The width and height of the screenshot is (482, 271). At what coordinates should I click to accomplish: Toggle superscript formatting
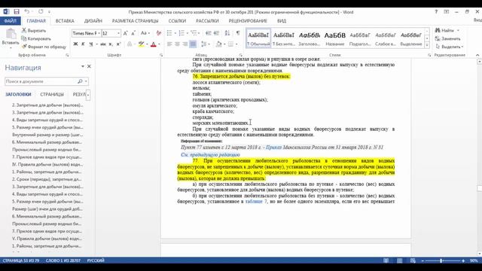[118, 44]
